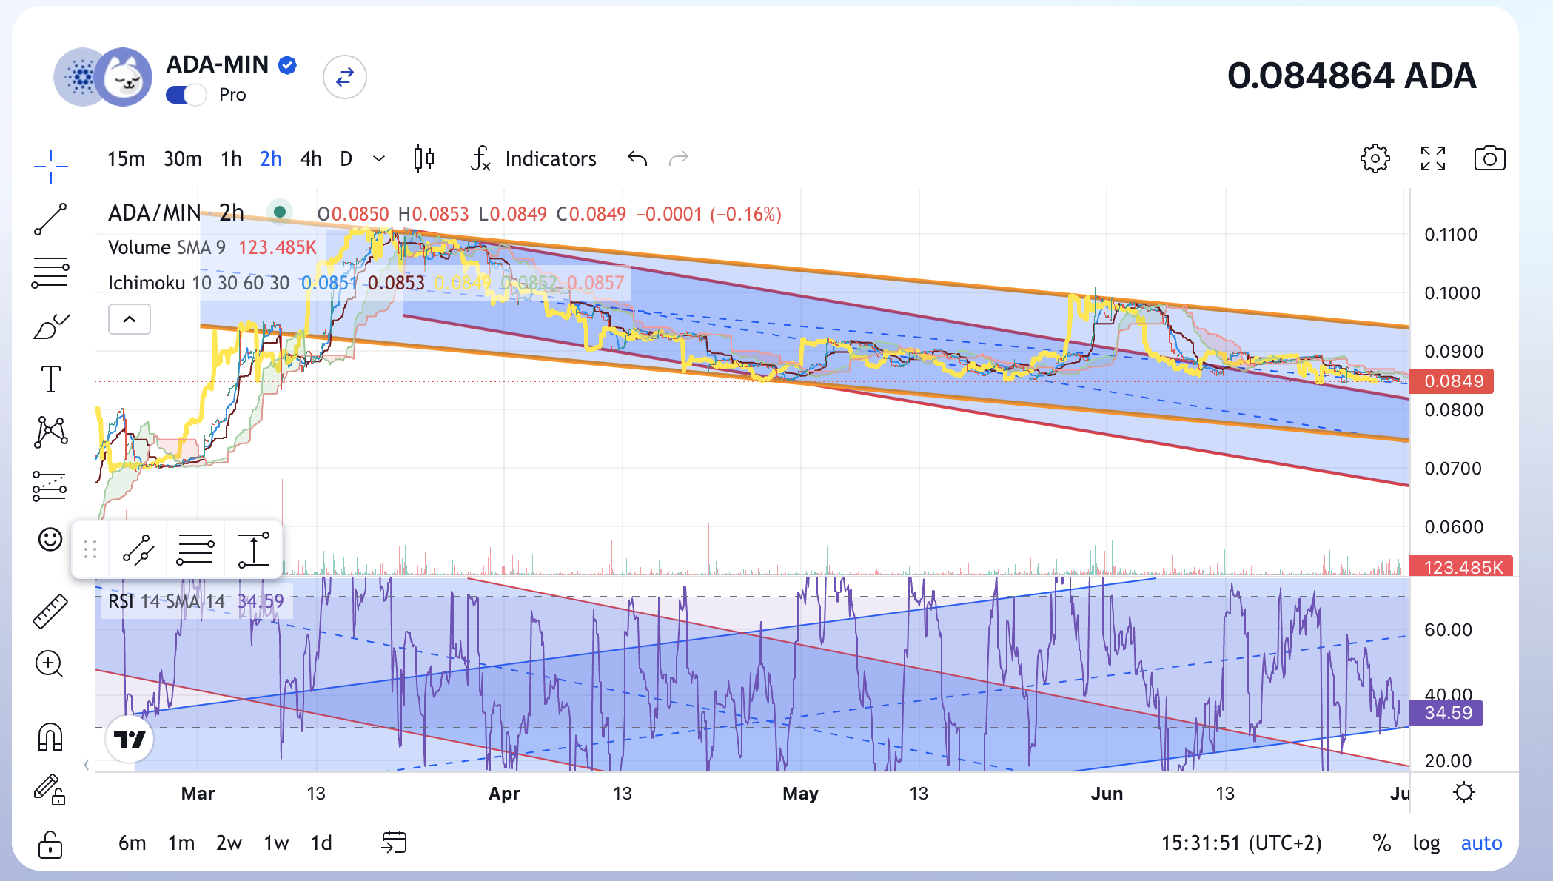Select the crosshair cursor tool
Image resolution: width=1553 pixels, height=881 pixels.
coord(50,166)
